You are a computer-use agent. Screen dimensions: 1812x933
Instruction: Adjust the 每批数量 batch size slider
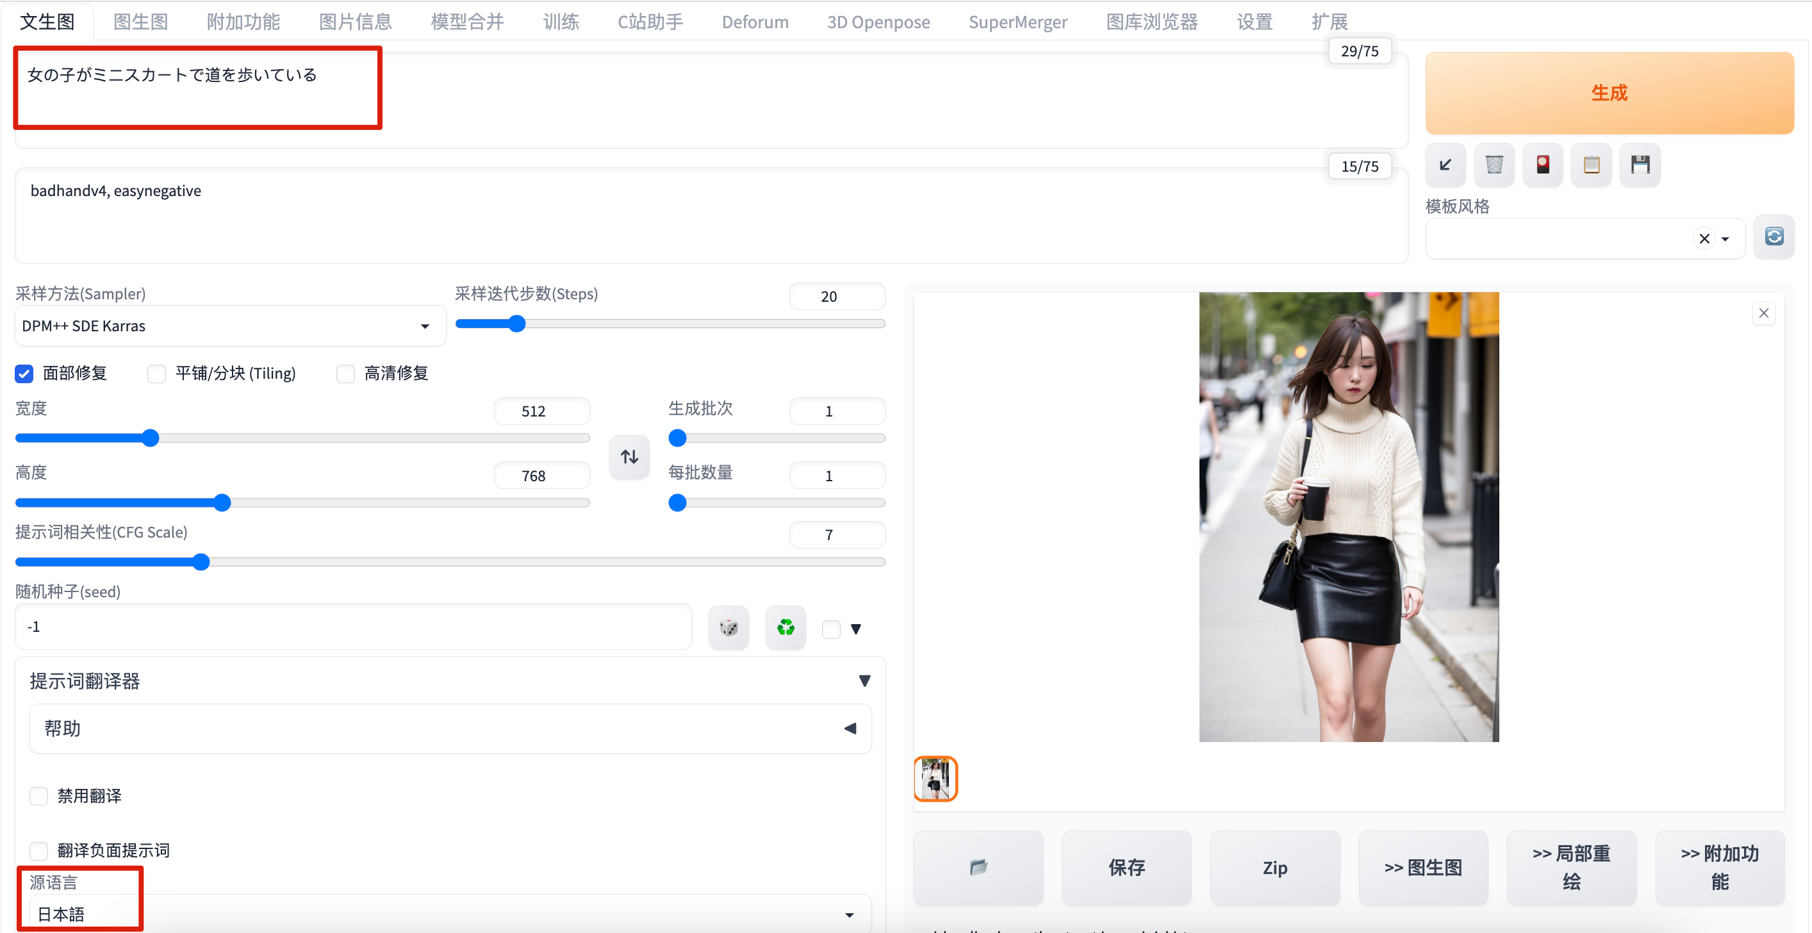pyautogui.click(x=777, y=503)
